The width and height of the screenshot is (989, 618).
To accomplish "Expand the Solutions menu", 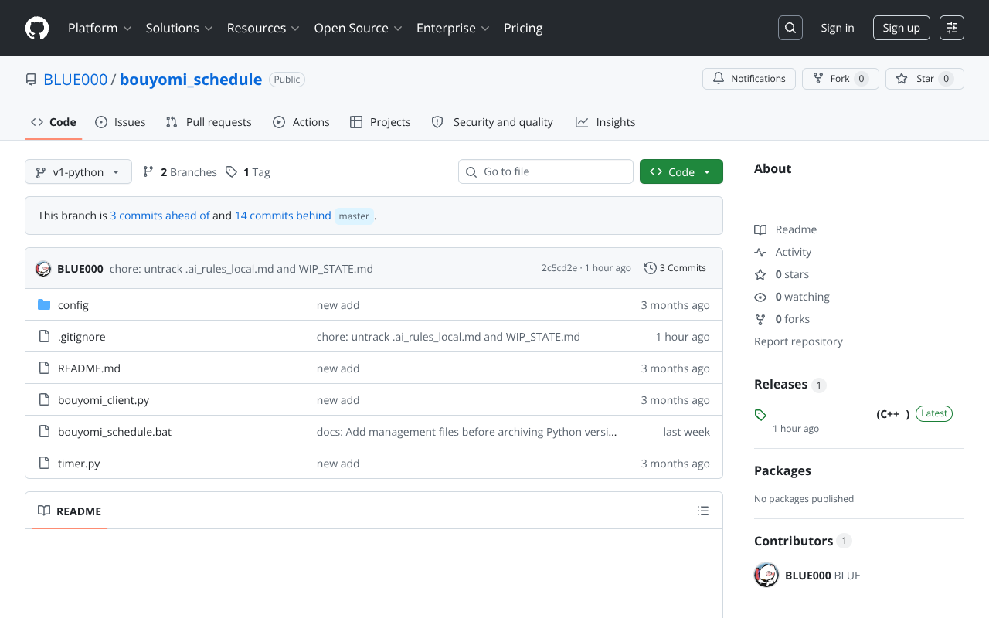I will tap(178, 28).
